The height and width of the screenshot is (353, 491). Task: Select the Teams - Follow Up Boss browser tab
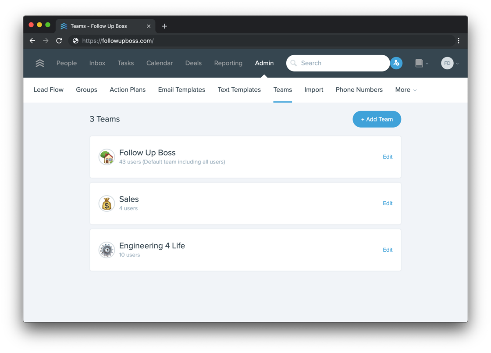click(x=105, y=26)
